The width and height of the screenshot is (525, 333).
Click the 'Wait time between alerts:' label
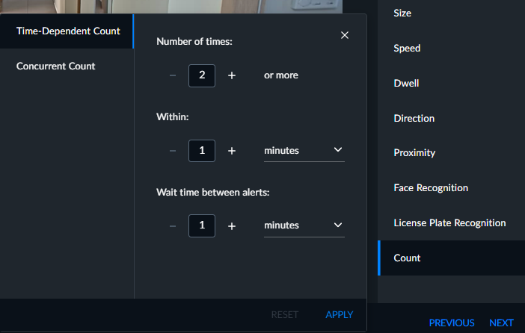tap(213, 193)
